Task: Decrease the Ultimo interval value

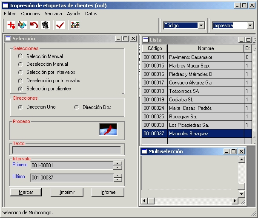Action: coord(118,180)
